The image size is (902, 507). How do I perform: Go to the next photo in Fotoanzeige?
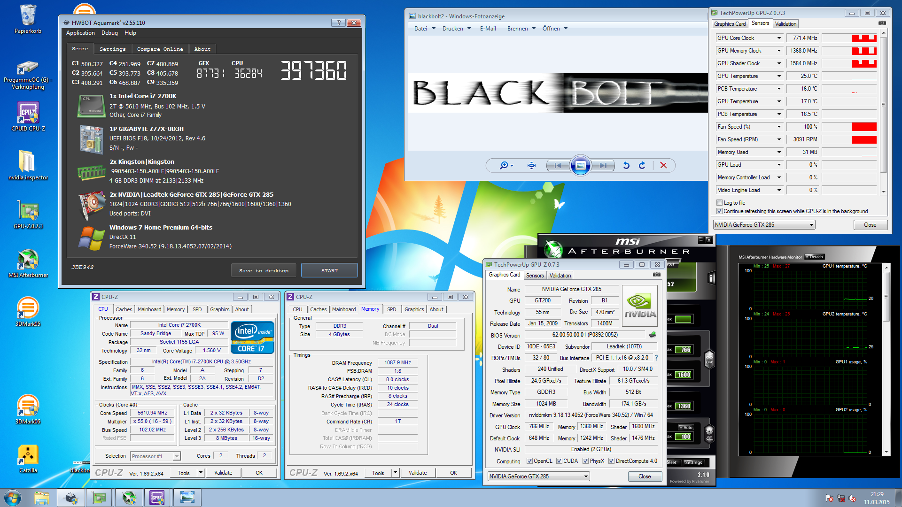[603, 165]
